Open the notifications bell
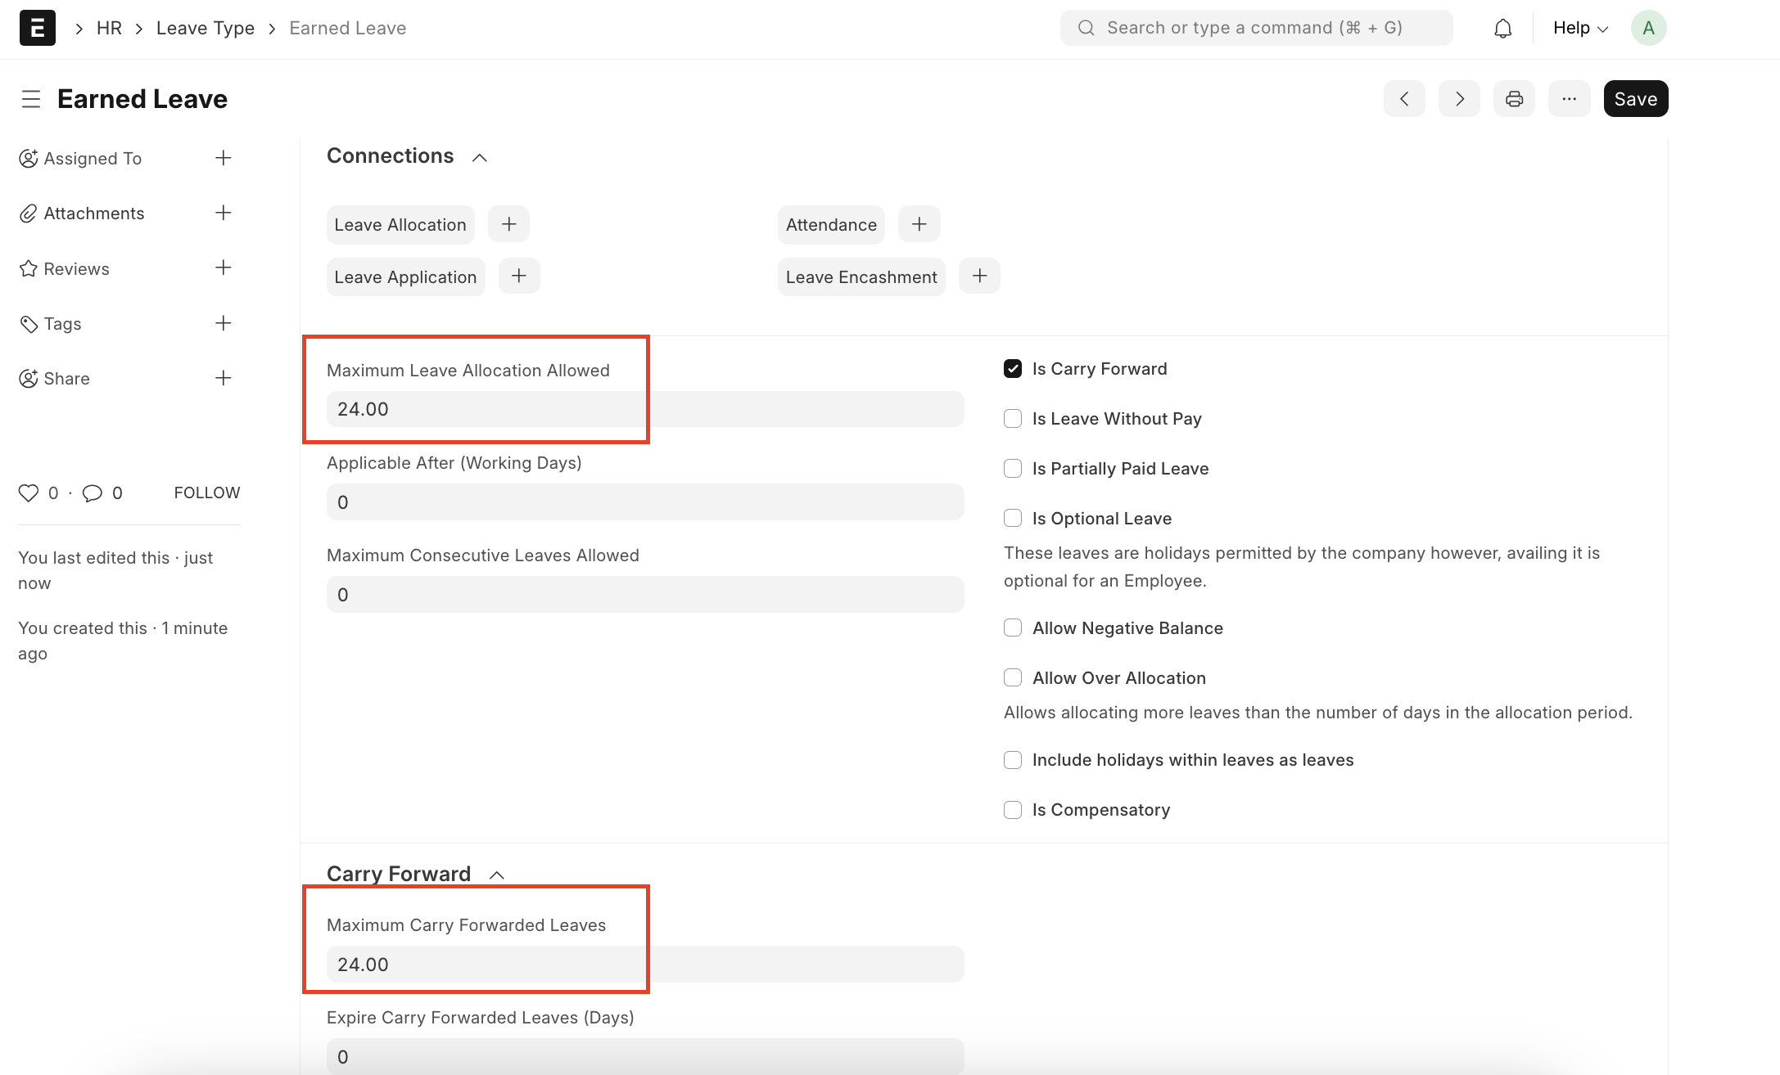Viewport: 1780px width, 1075px height. click(1502, 29)
